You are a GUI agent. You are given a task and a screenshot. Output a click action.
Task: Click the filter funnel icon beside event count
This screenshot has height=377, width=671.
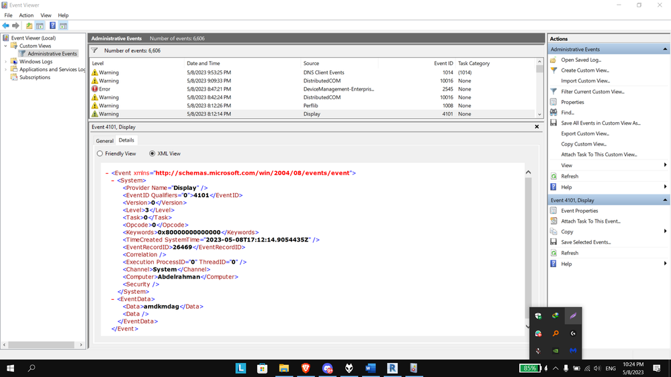point(95,50)
